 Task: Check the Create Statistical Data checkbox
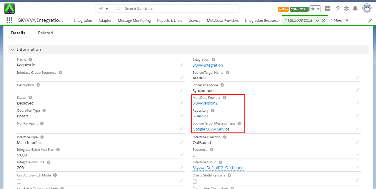click(x=195, y=181)
